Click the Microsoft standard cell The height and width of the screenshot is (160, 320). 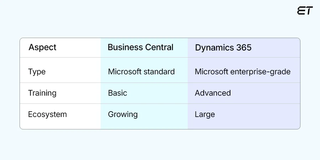tap(141, 71)
